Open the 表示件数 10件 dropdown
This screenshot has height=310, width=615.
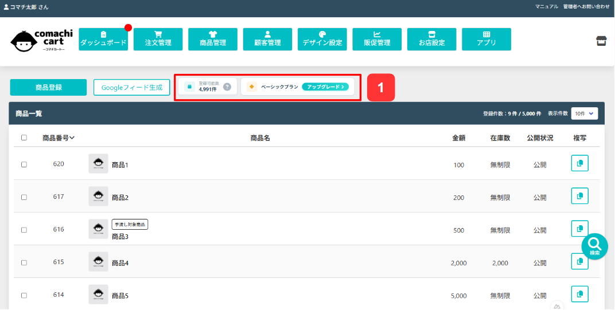pyautogui.click(x=585, y=113)
